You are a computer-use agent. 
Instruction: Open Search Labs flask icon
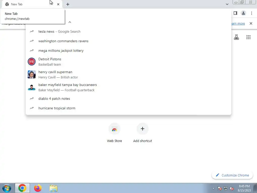point(236,37)
